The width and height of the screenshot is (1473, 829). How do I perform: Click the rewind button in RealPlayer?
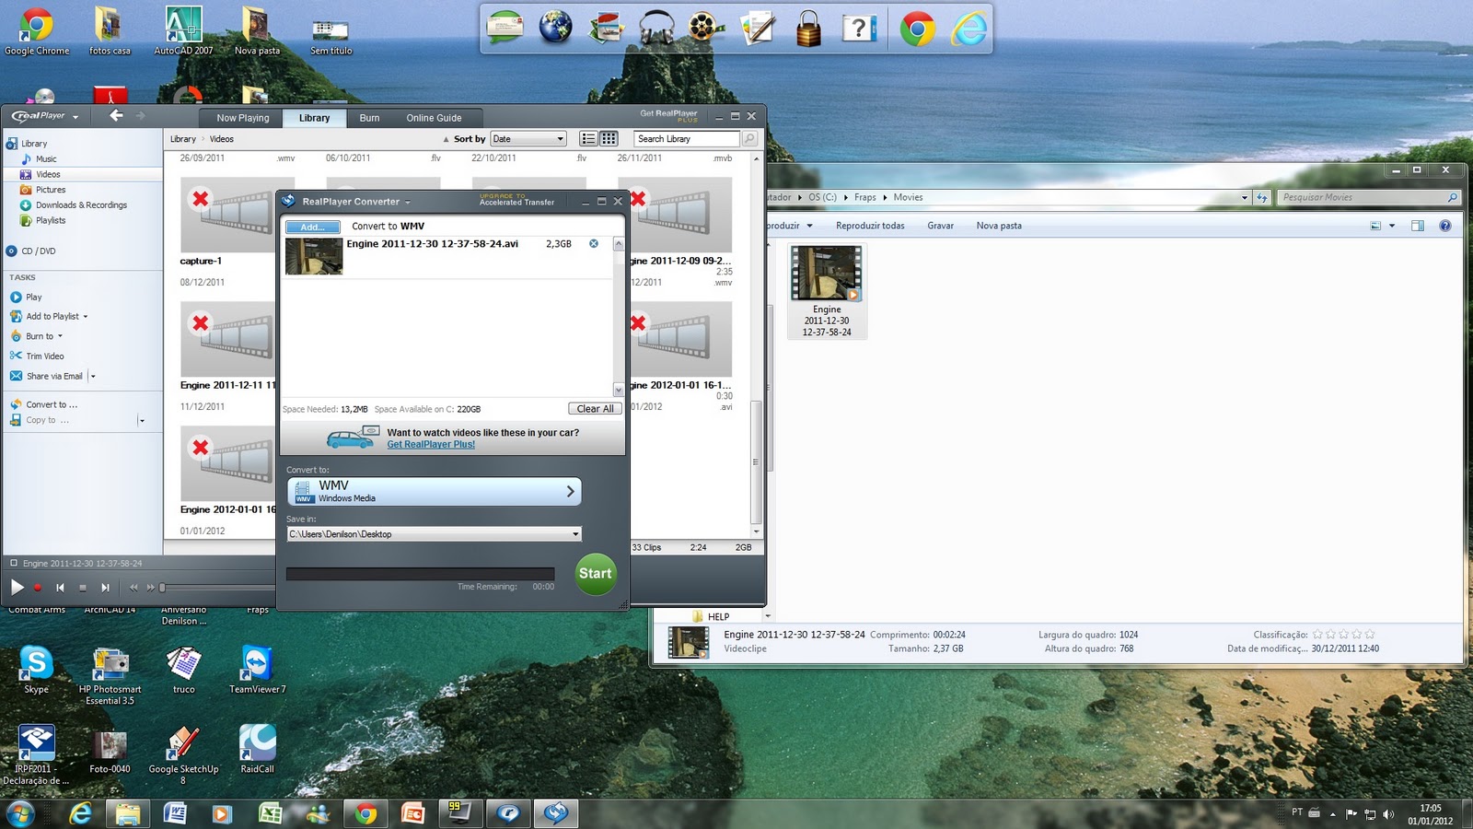[134, 588]
